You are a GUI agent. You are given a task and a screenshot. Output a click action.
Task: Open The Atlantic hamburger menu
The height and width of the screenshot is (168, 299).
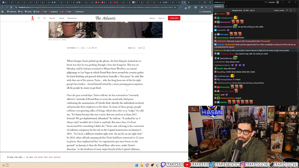(39, 18)
